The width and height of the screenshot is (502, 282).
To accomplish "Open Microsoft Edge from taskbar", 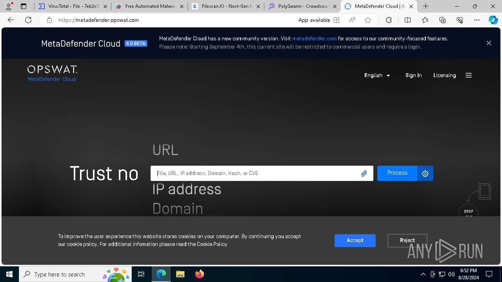I will [161, 274].
